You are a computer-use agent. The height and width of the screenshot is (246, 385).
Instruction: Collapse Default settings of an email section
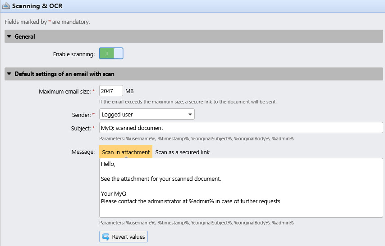coord(9,74)
